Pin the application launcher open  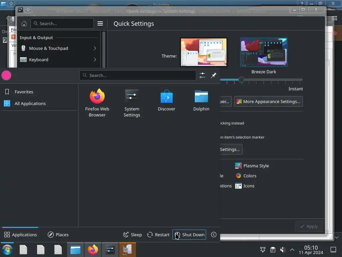(x=213, y=75)
